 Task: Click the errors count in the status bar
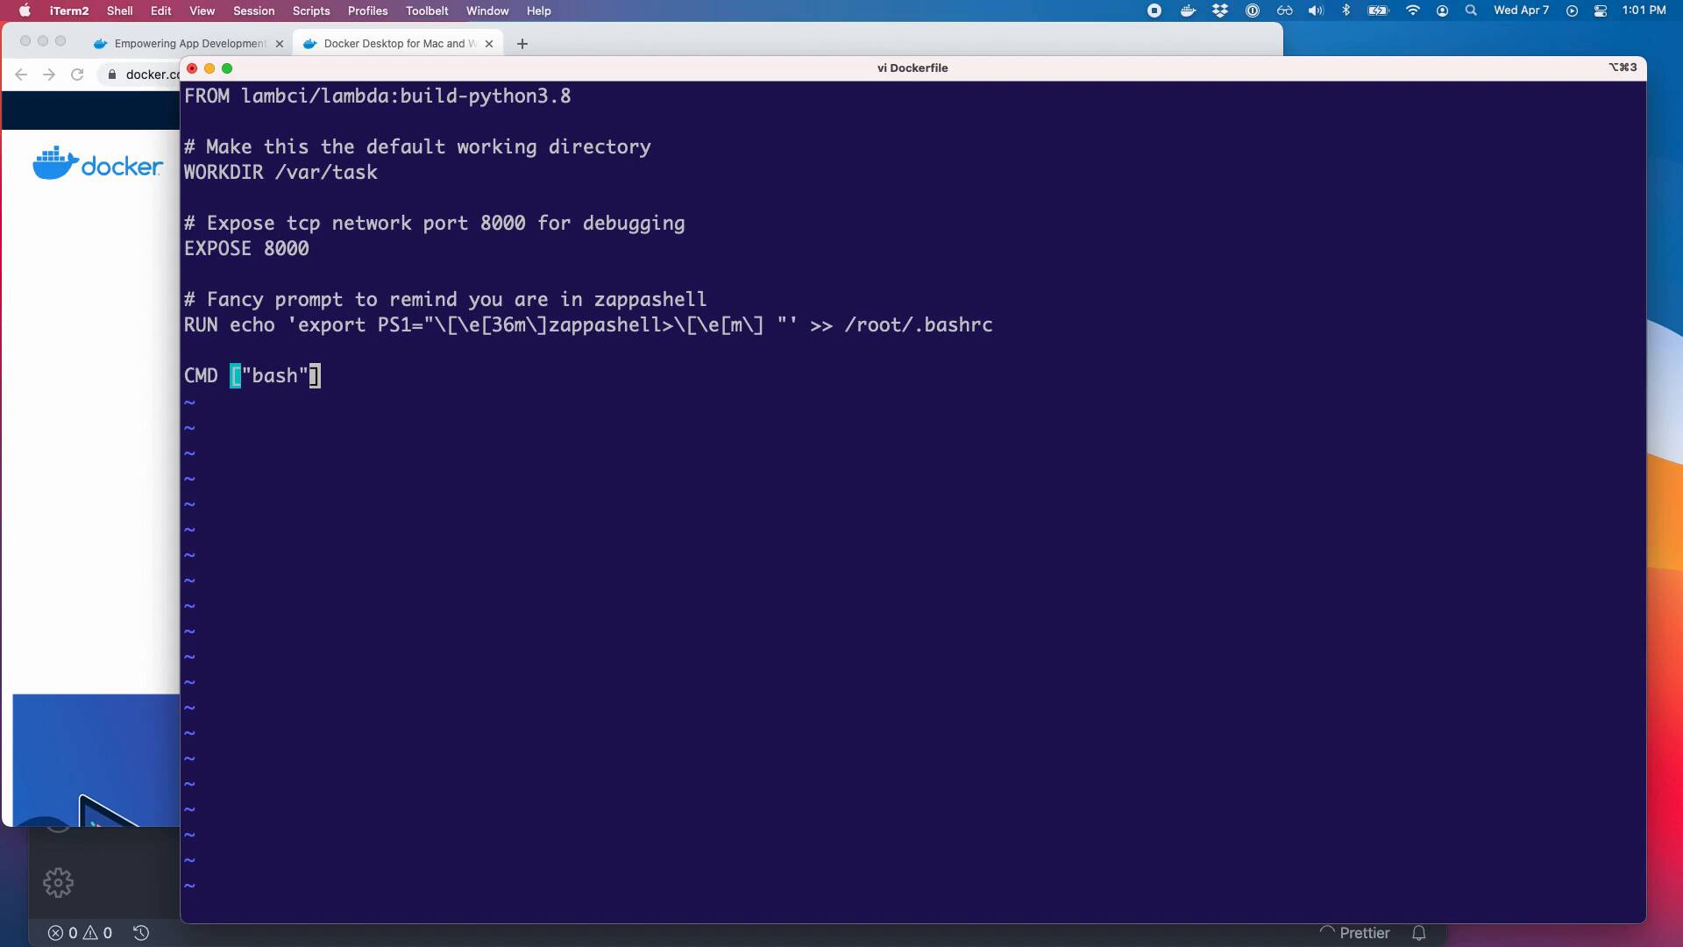[x=63, y=933]
